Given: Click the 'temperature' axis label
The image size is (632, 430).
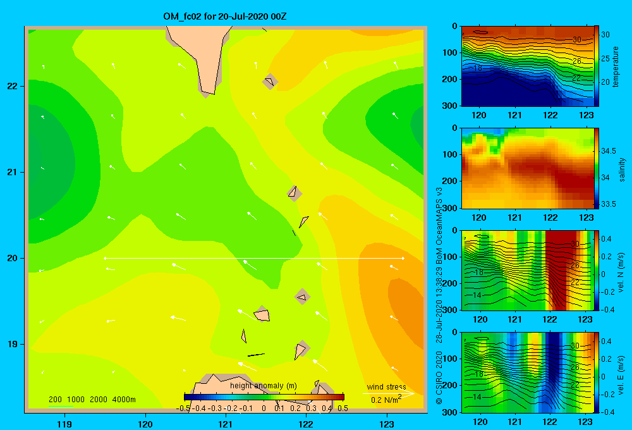Looking at the screenshot, I should pos(616,67).
